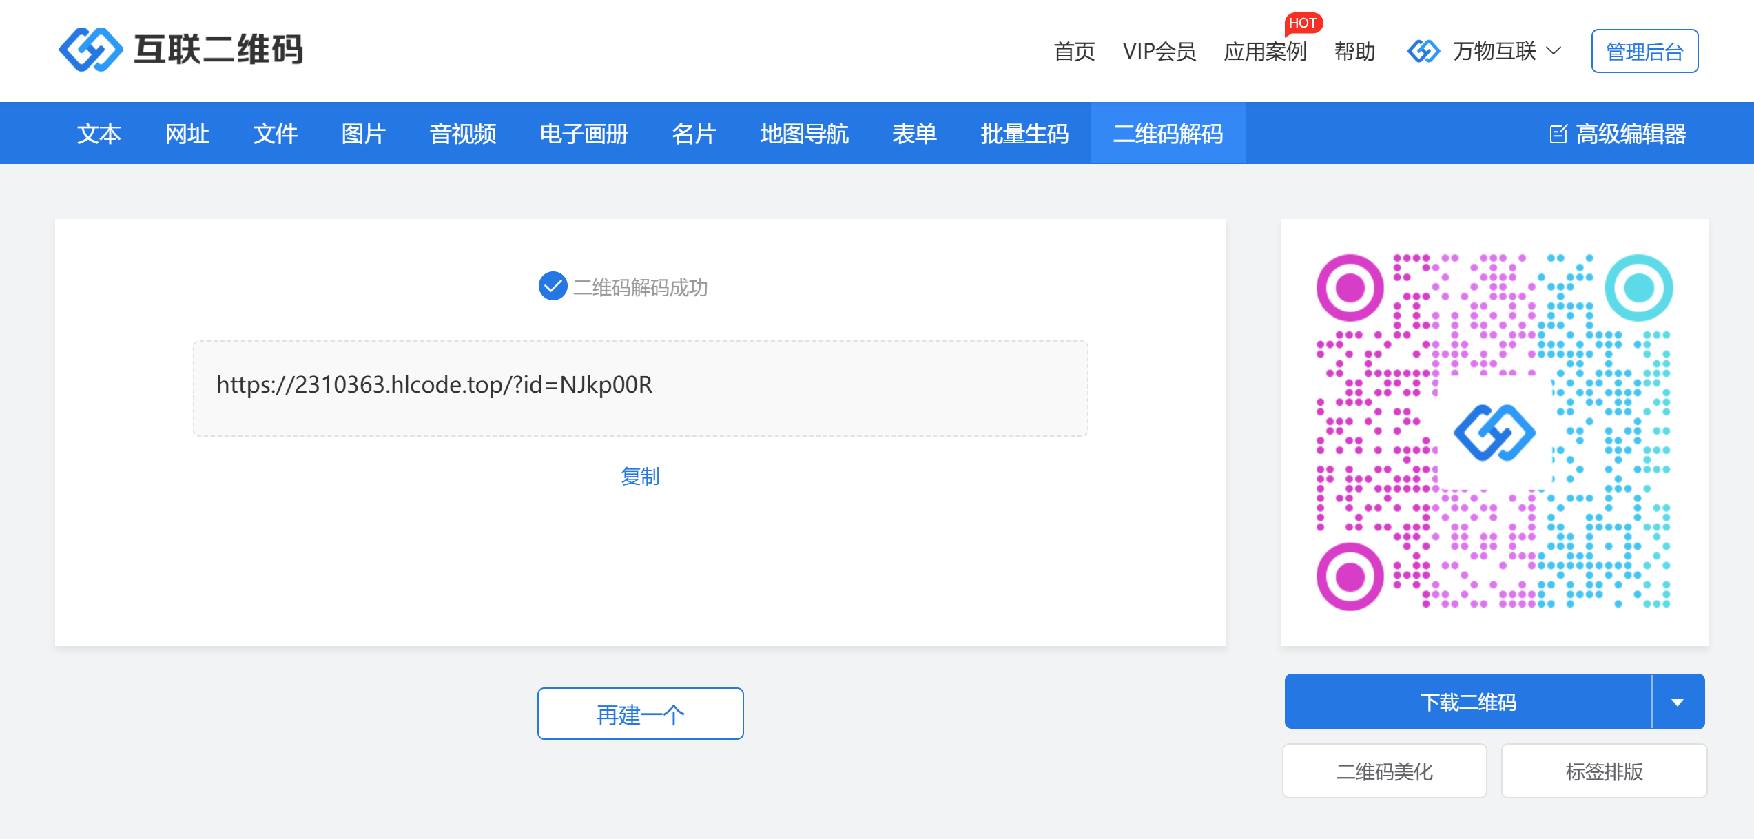
Task: Select the 二维码解码 tab
Action: tap(1168, 134)
